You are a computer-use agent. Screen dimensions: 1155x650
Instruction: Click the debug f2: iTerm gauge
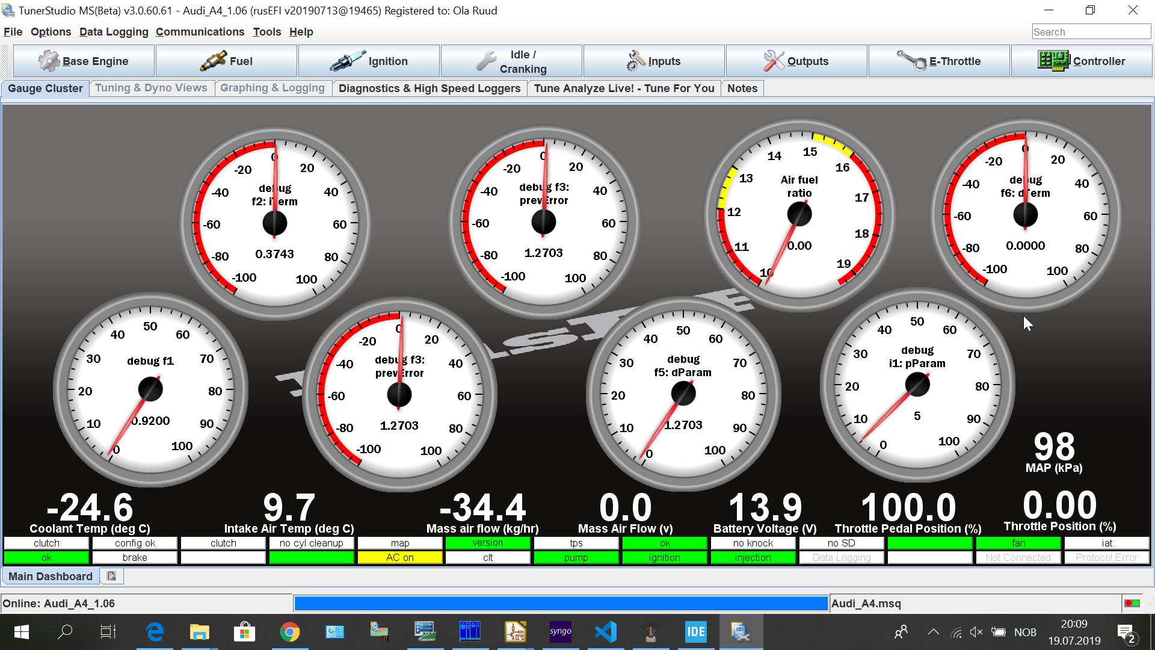pos(275,223)
